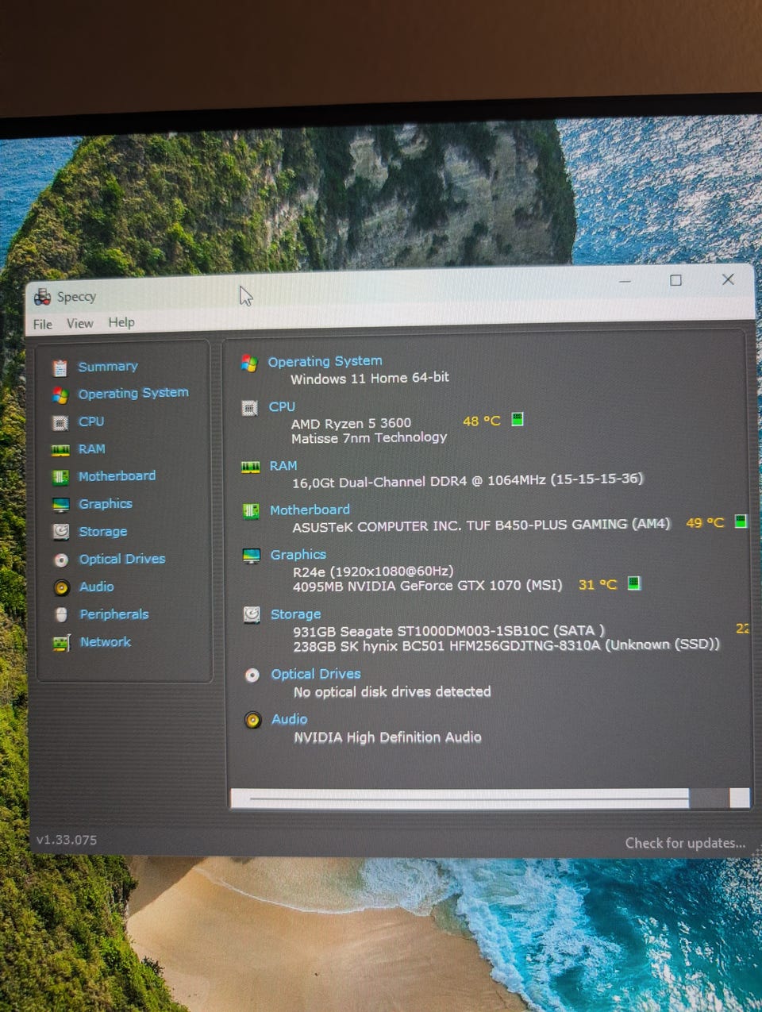
Task: Select Audio in the sidebar
Action: (x=97, y=587)
